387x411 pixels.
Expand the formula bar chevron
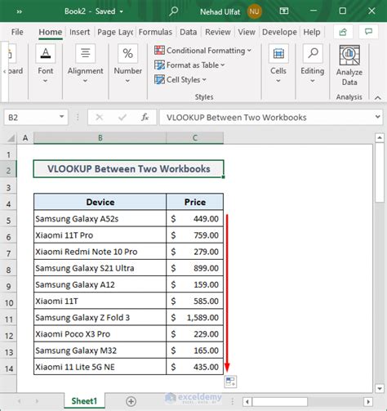(x=378, y=117)
